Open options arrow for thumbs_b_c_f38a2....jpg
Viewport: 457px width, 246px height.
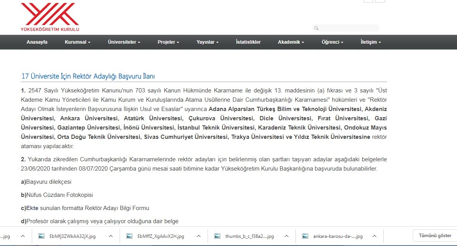[287, 236]
